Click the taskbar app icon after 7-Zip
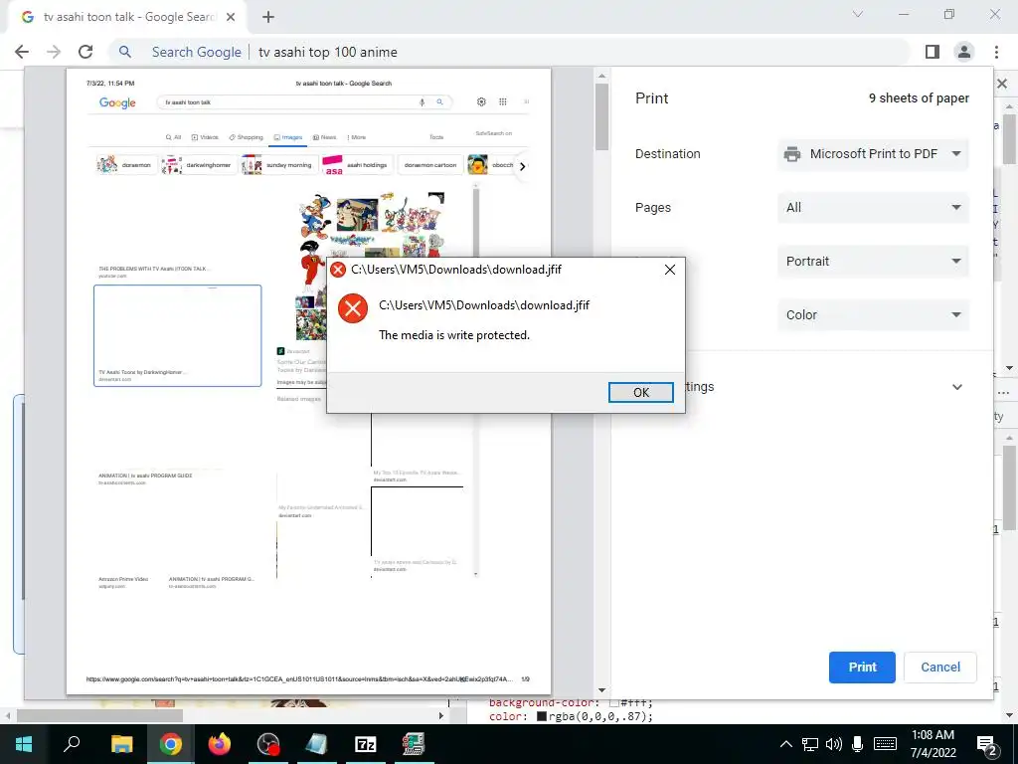This screenshot has height=764, width=1018. click(x=414, y=744)
